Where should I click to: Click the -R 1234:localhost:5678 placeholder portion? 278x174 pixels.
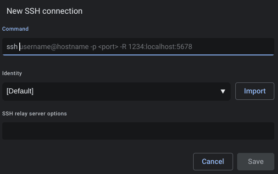coord(156,47)
